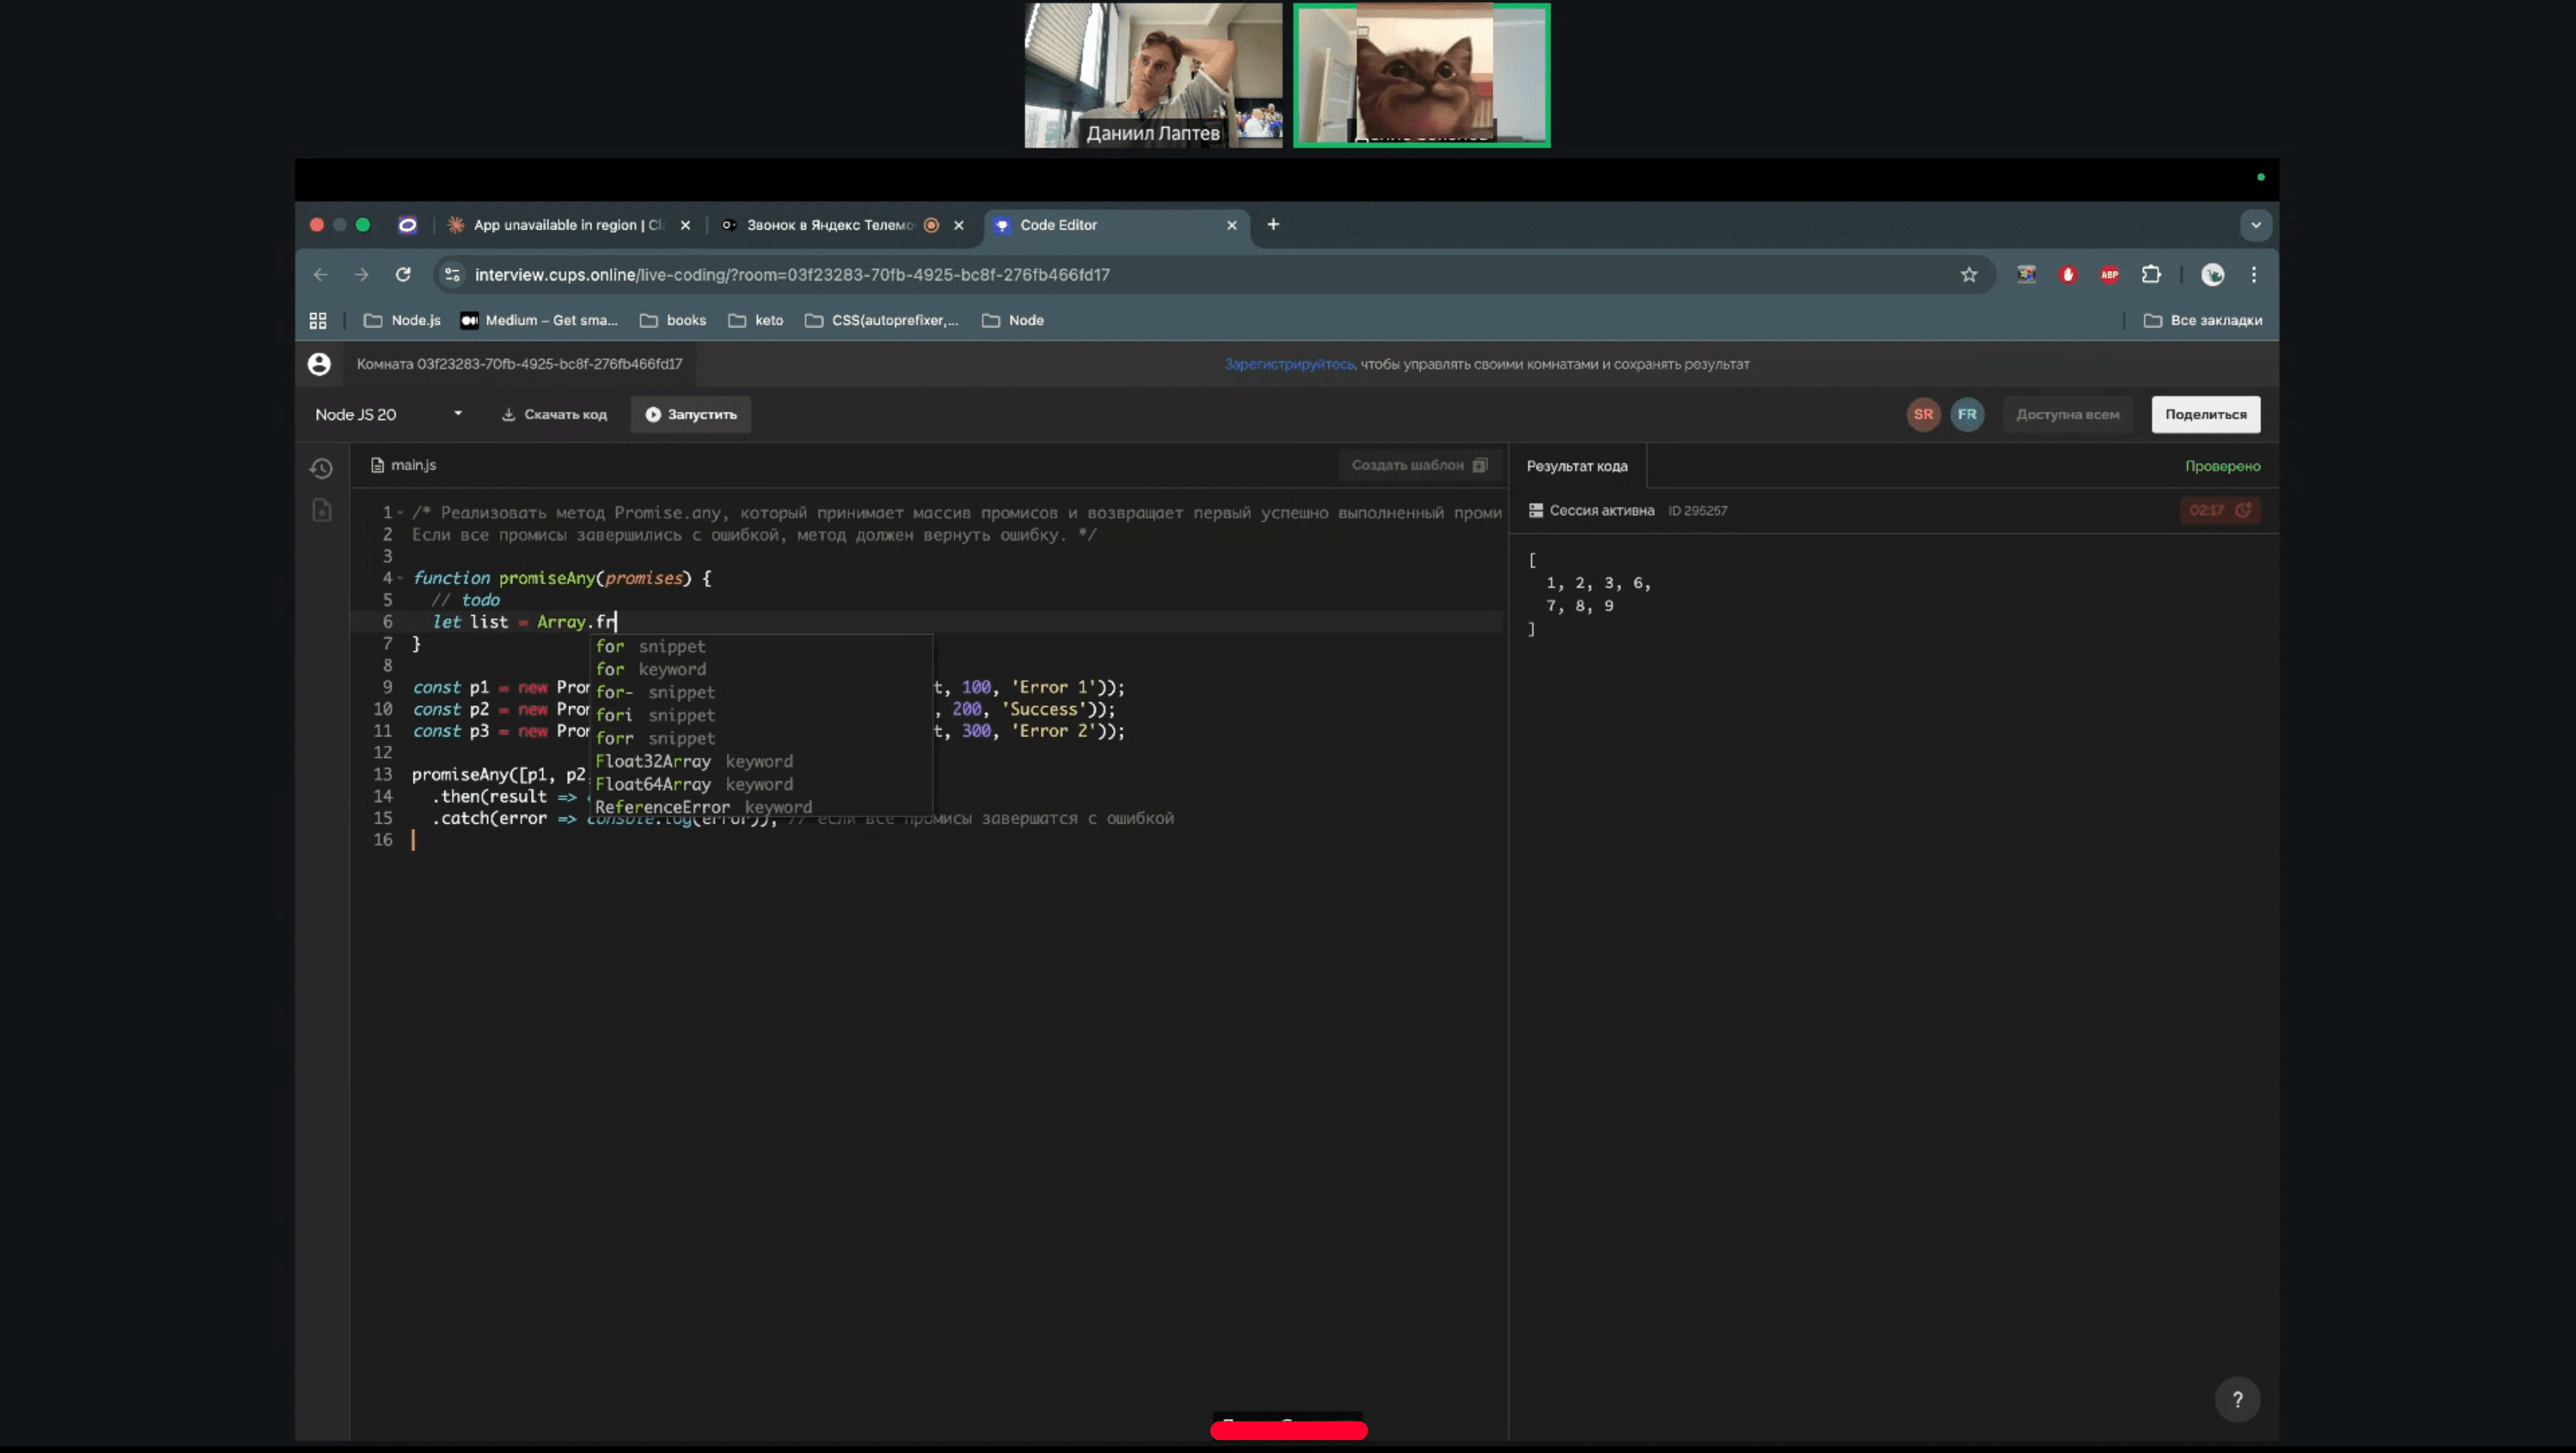Click the user account icon beside room name

click(x=319, y=364)
